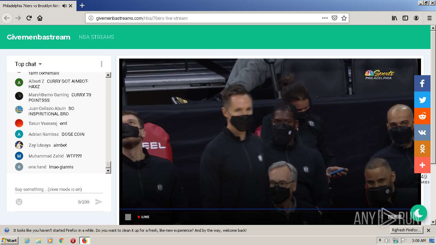Go forward in browser history
The image size is (436, 245).
point(18,18)
